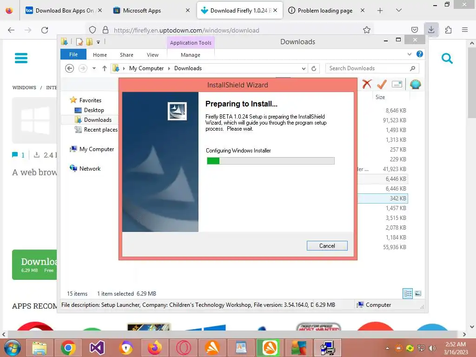Select the file sized 55,936 KB
Screen dimensions: 476x357
pos(394,247)
